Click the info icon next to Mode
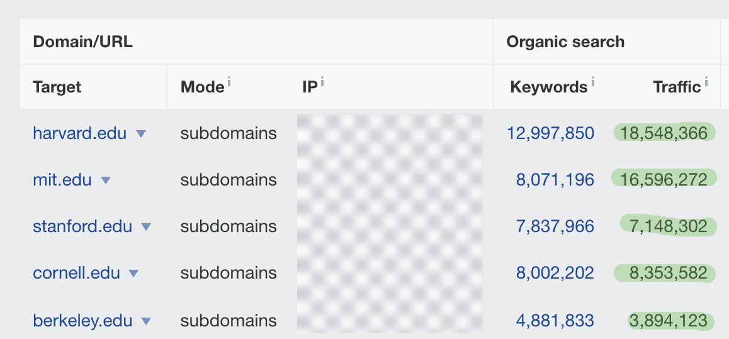Viewport: 729px width, 339px height. click(x=229, y=82)
